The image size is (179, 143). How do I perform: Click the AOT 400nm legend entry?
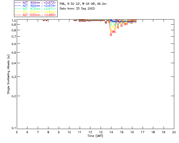coord(36,3)
